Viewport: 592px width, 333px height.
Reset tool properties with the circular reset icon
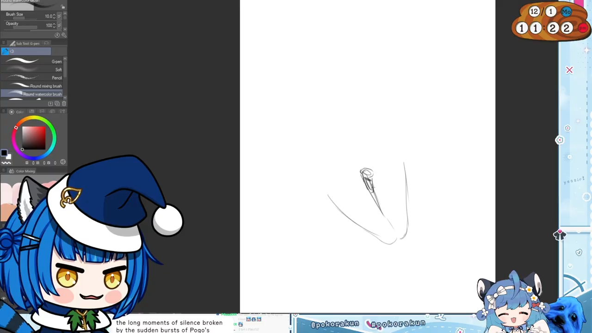(57, 35)
